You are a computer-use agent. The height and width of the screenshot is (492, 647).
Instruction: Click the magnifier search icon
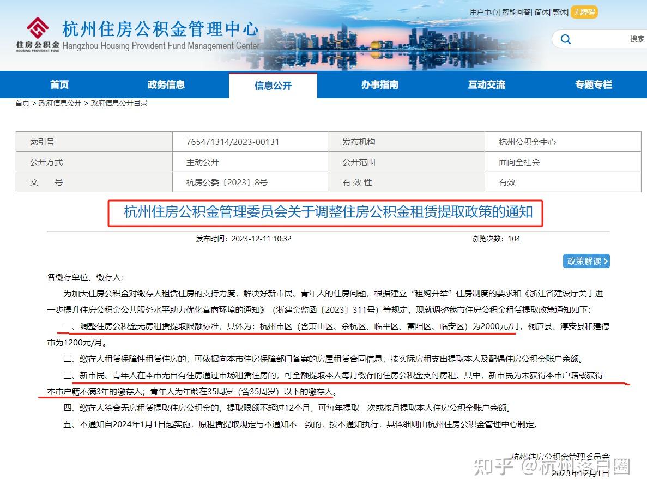(566, 39)
